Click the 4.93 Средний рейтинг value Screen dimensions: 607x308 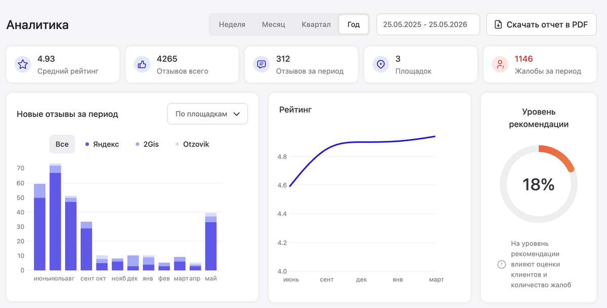tap(46, 59)
